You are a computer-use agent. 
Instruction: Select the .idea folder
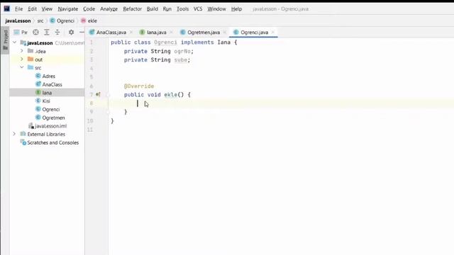[40, 51]
